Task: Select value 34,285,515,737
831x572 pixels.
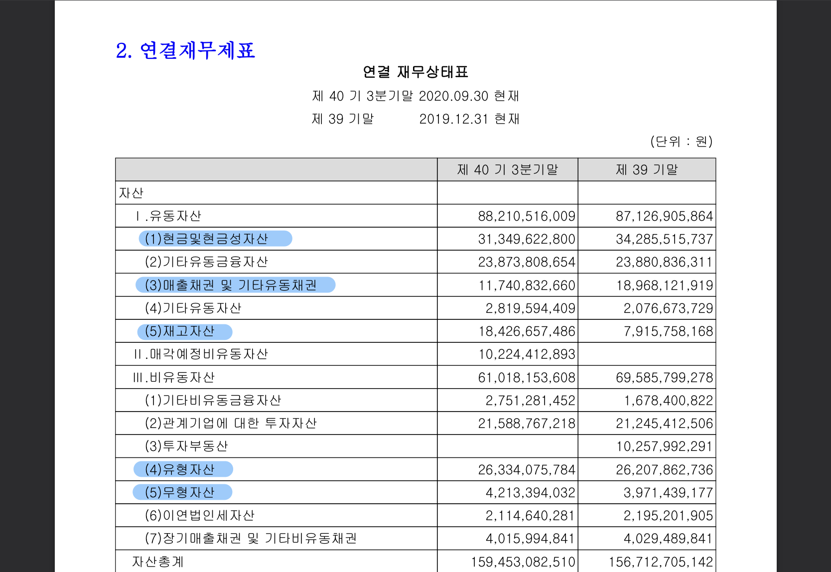Action: [665, 239]
